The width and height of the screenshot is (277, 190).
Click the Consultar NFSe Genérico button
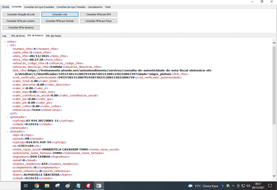21,28
